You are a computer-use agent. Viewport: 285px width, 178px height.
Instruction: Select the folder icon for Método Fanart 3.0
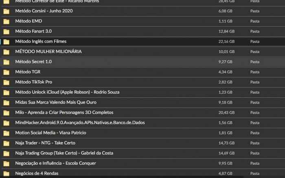pos(7,32)
